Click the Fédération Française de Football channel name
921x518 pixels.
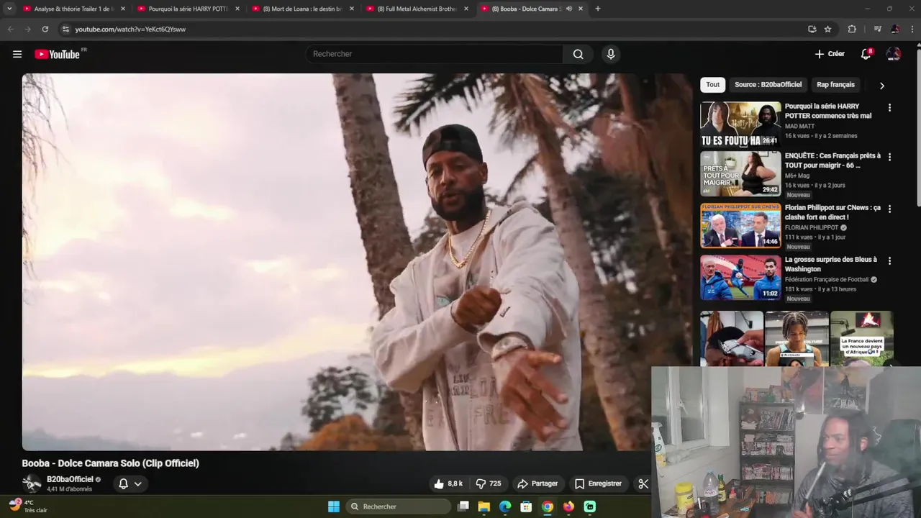pyautogui.click(x=827, y=279)
